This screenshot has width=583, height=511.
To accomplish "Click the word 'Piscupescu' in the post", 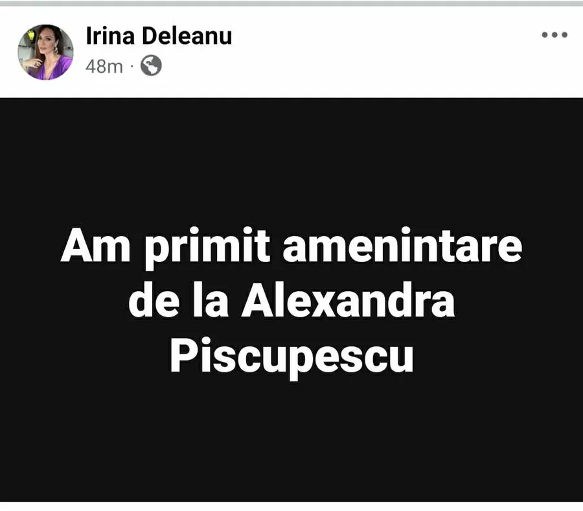I will (292, 357).
